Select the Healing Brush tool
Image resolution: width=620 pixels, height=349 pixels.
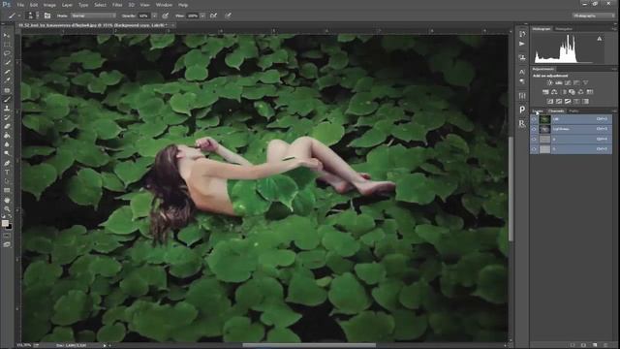pos(7,90)
